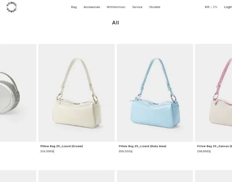Click the cream bag 258,000원 price
This screenshot has height=182, width=232.
click(47, 151)
